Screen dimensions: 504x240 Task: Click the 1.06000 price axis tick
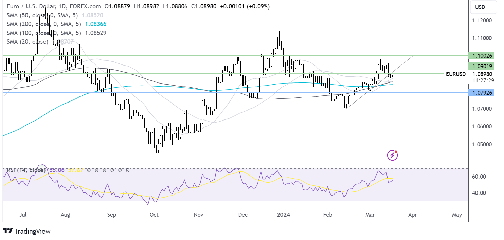[482, 126]
